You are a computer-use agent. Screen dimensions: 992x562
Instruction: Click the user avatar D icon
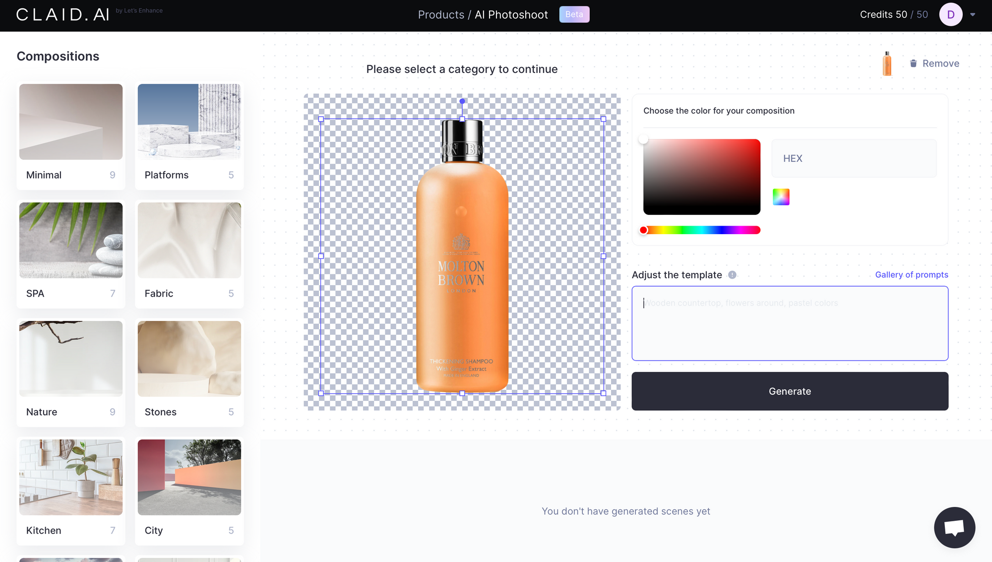(950, 15)
